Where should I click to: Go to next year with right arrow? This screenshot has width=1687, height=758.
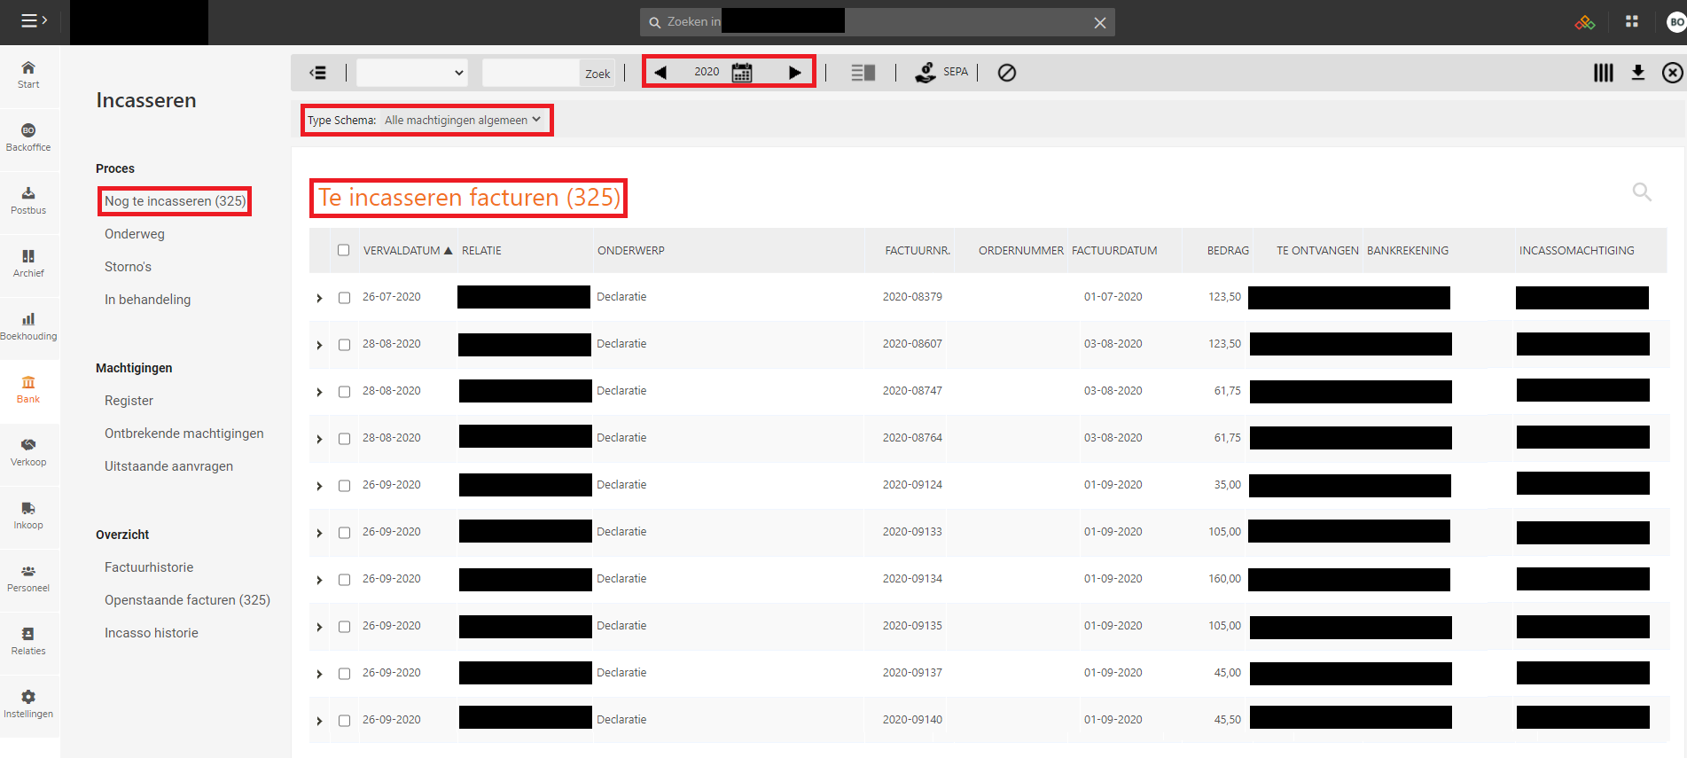794,73
